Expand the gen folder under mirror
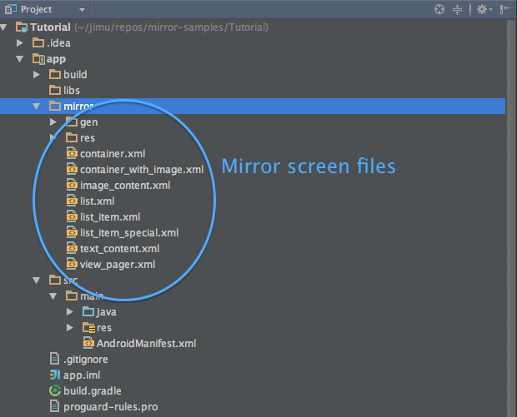Viewport: 517px width, 417px height. coord(53,122)
